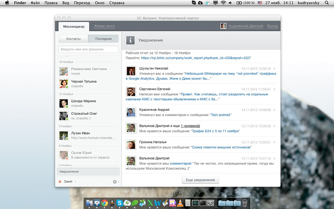The width and height of the screenshot is (334, 209).
Task: Click the name search input field
Action: point(89,49)
